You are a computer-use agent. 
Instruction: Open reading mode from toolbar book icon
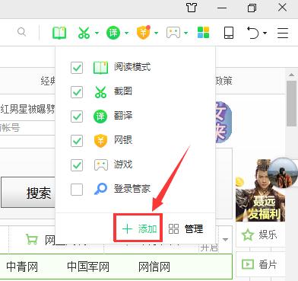tap(59, 33)
